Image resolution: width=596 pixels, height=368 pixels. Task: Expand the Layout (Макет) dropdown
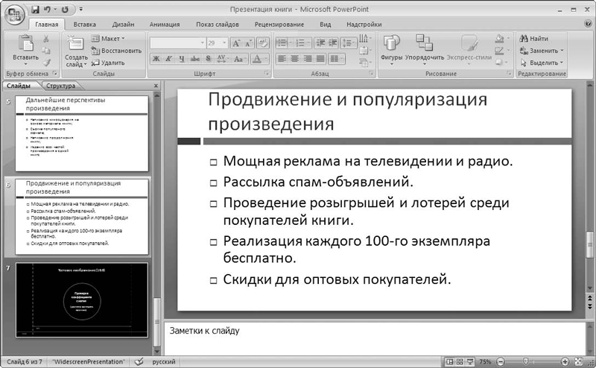pyautogui.click(x=108, y=38)
